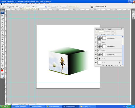135x108 pixels.
Task: Hide the Fondo layer
Action: click(x=96, y=63)
